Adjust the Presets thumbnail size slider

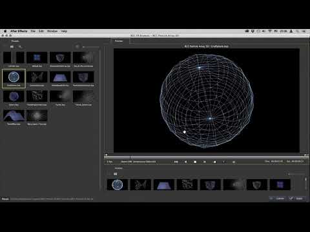coord(91,47)
